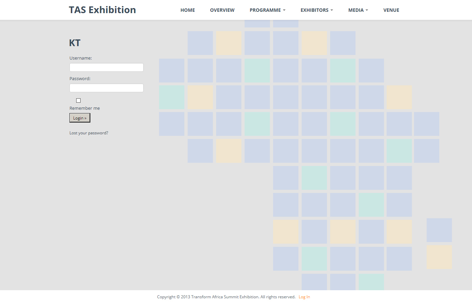Go to the HOME page
Screen dimensions: 472x303
(x=187, y=10)
